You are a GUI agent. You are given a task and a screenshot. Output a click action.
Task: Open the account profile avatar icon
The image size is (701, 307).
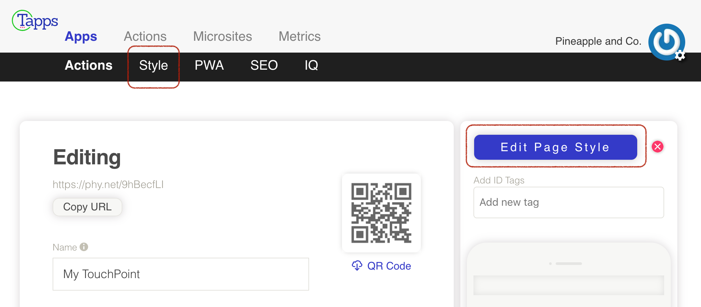666,41
